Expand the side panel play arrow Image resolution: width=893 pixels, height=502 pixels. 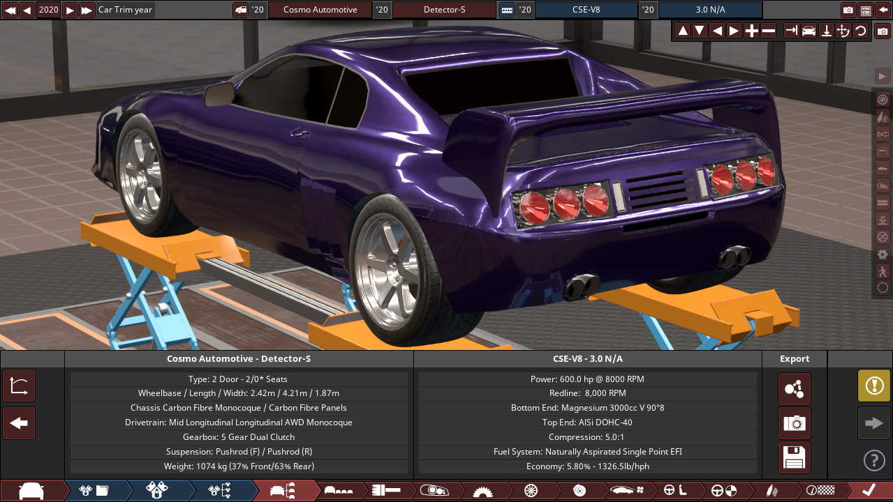click(x=883, y=76)
